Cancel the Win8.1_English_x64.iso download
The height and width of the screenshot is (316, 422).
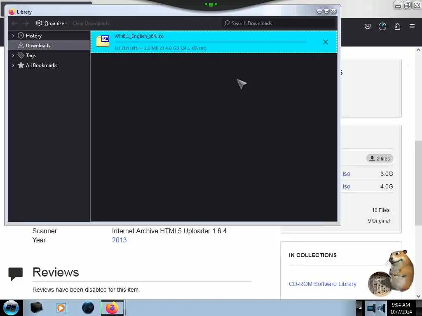pyautogui.click(x=326, y=42)
